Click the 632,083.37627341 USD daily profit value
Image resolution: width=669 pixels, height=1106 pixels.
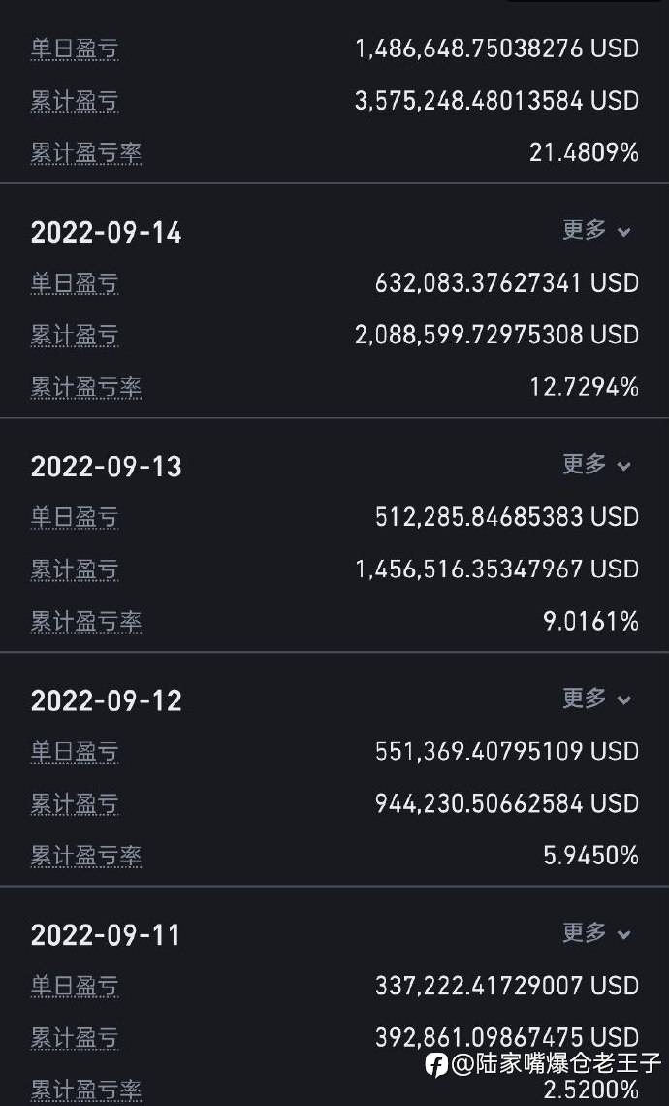pos(506,283)
